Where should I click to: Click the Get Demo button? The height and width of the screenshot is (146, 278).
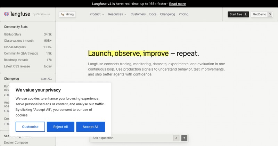[262, 14]
